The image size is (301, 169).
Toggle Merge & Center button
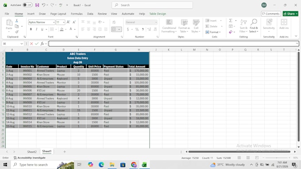(114, 29)
